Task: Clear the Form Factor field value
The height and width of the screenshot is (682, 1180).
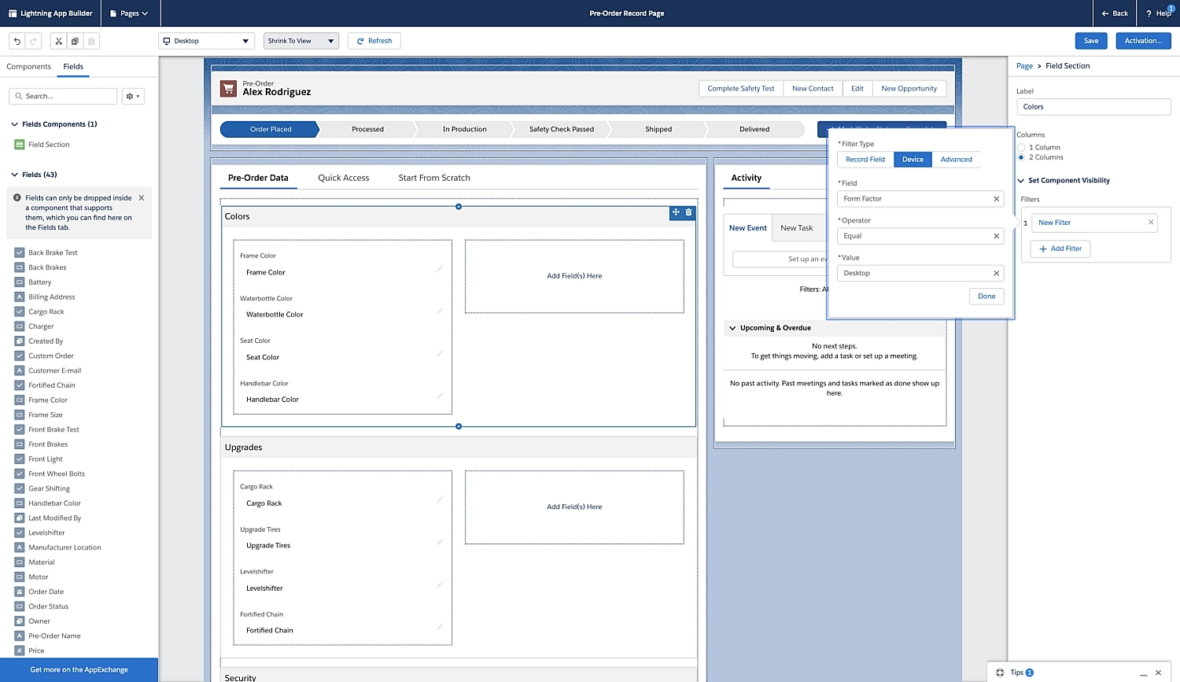Action: point(996,199)
